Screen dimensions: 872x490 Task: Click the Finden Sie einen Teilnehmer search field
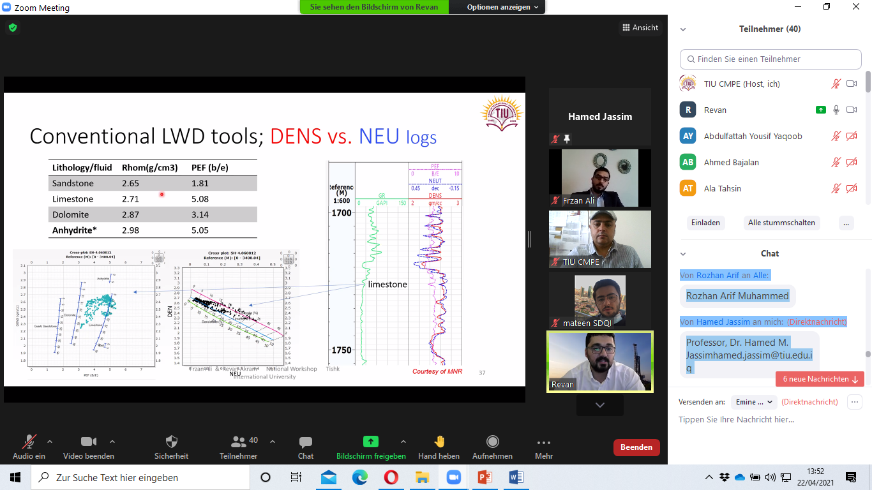point(771,59)
